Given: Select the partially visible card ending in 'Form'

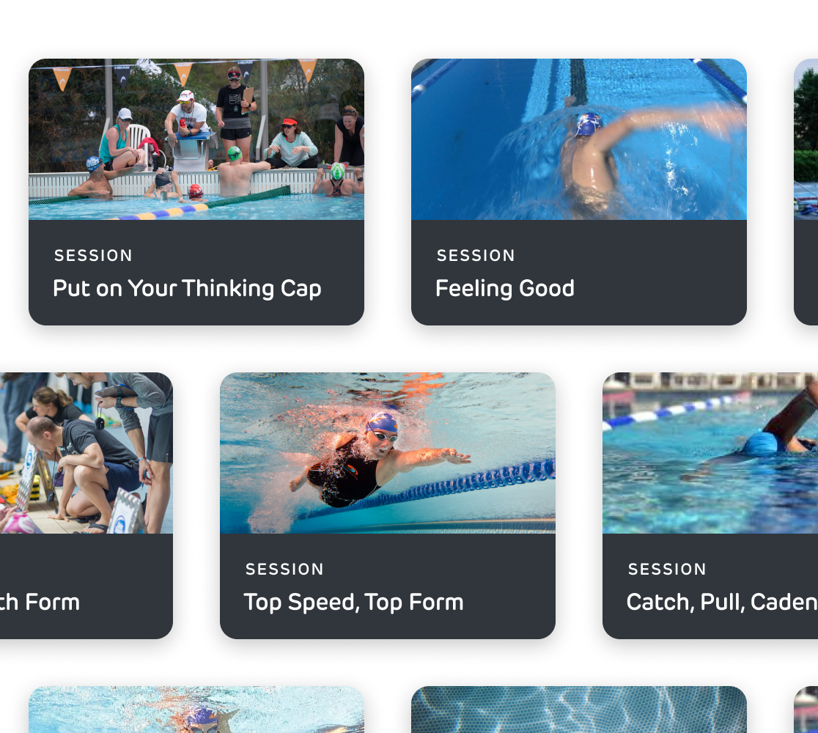Looking at the screenshot, I should pyautogui.click(x=86, y=506).
